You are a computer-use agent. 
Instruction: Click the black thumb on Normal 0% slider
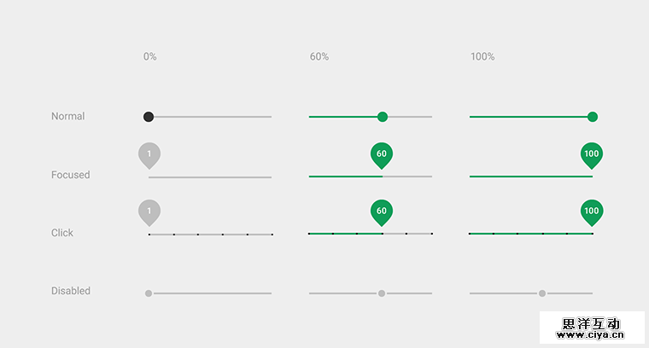pyautogui.click(x=149, y=117)
